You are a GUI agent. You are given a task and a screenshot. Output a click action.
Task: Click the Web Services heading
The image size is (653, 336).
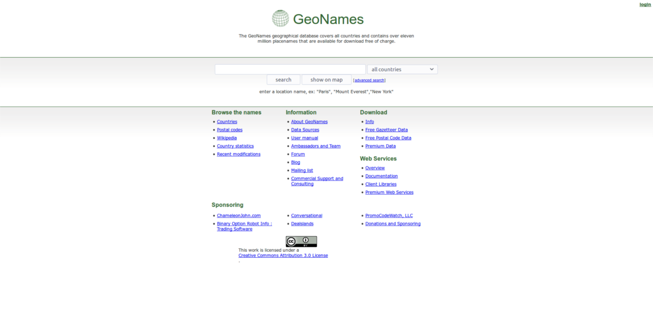coord(378,159)
